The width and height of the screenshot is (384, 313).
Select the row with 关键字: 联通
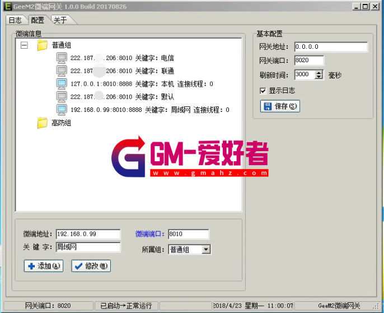122,71
